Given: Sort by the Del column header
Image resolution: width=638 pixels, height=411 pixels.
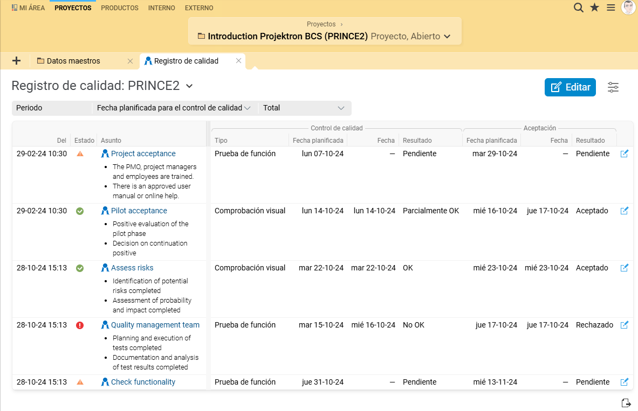Looking at the screenshot, I should (x=61, y=140).
